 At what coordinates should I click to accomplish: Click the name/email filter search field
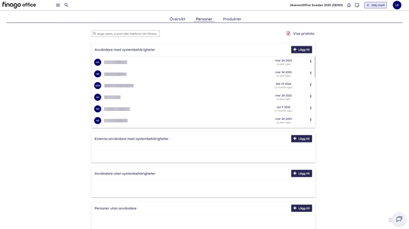point(126,33)
